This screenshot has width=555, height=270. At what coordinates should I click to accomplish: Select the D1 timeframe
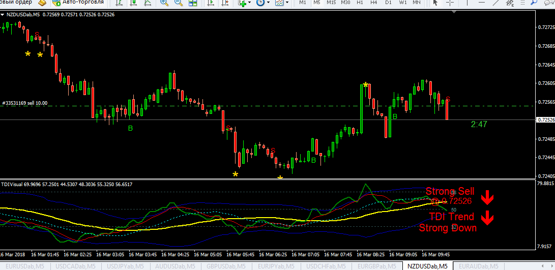[x=388, y=3]
